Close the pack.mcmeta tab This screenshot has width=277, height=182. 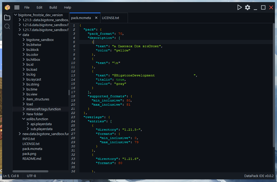tap(96, 18)
